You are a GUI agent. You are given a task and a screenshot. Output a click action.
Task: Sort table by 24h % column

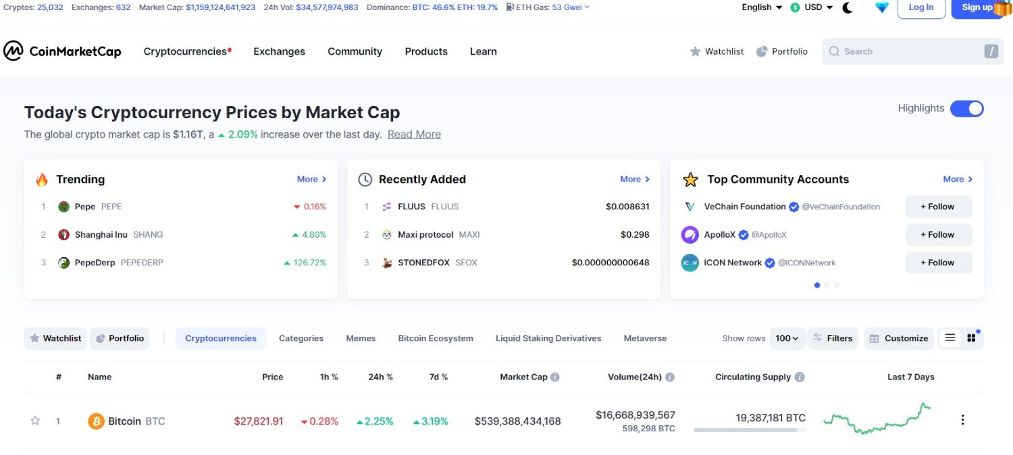point(381,377)
